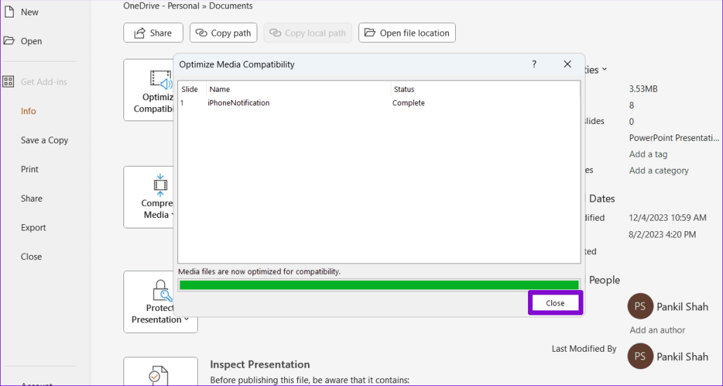Image resolution: width=723 pixels, height=386 pixels.
Task: Open the Info tab in backstage menu
Action: point(28,111)
